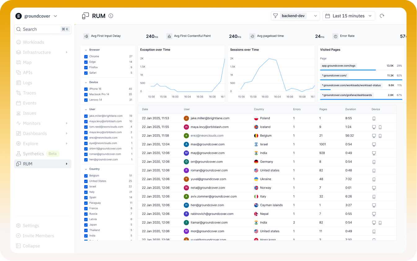The height and width of the screenshot is (261, 417).
Task: Select the RUM sidebar item
Action: 43,164
